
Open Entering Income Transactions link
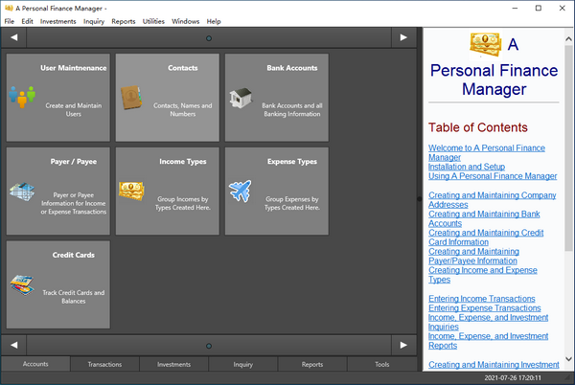click(x=481, y=299)
